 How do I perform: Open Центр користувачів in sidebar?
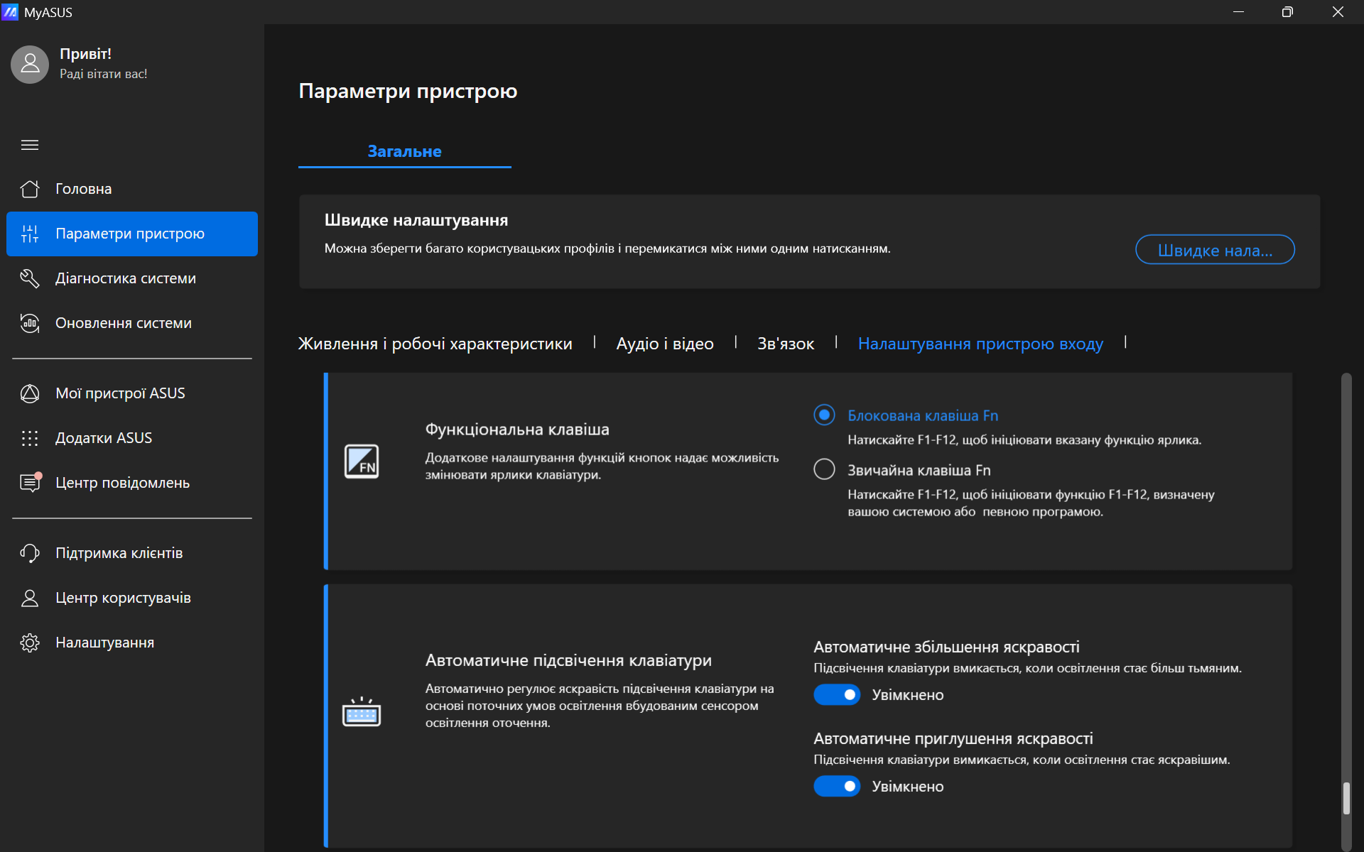[123, 598]
